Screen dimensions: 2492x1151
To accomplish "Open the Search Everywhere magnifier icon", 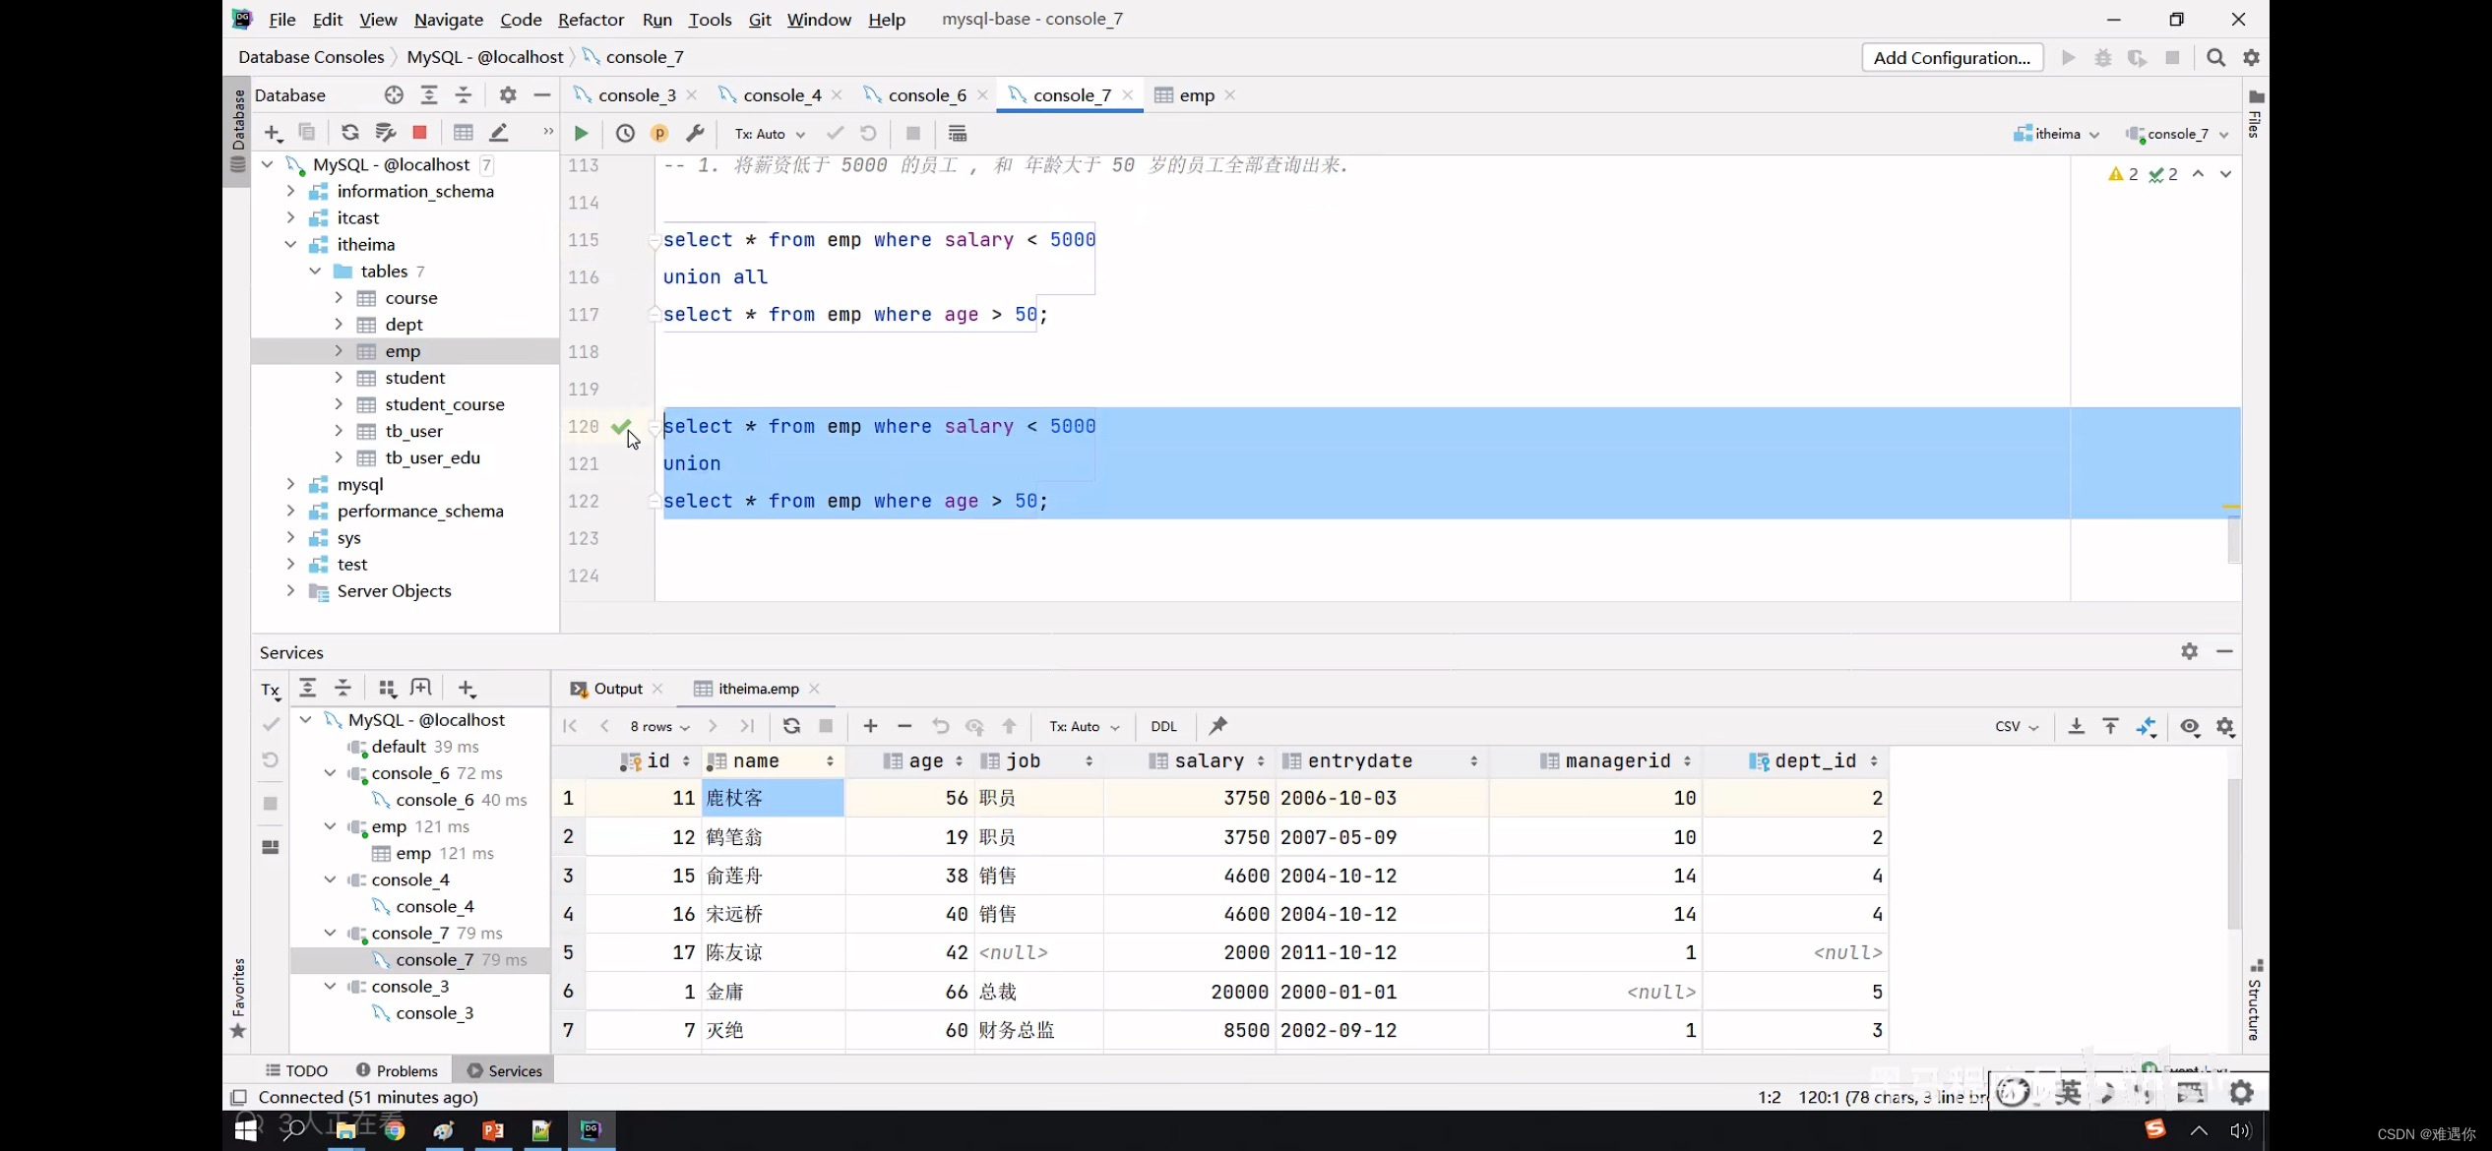I will click(2215, 57).
